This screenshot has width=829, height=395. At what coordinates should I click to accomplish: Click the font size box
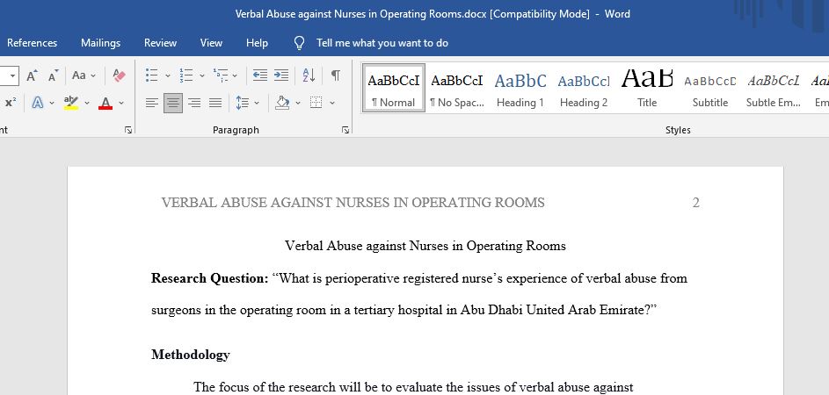point(10,75)
